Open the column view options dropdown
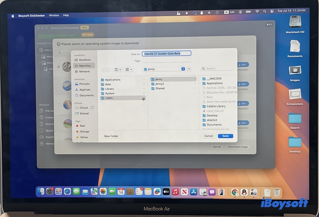This screenshot has width=319, height=217. (x=117, y=69)
